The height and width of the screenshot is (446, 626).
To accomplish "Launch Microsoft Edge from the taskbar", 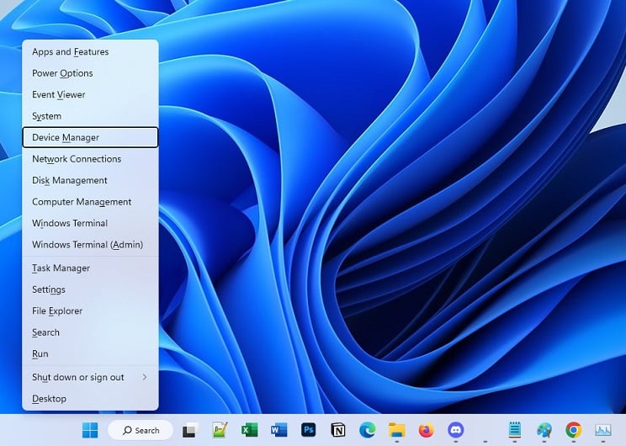I will (x=368, y=430).
